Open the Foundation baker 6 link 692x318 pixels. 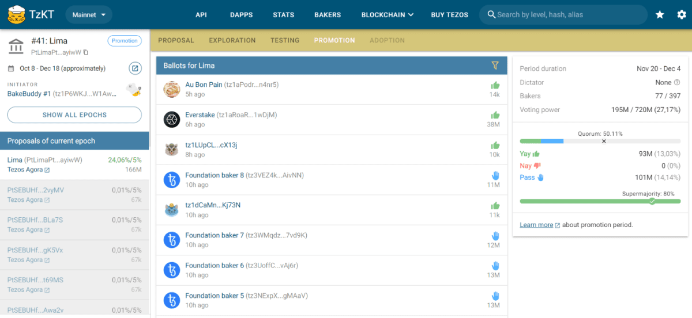coord(215,266)
